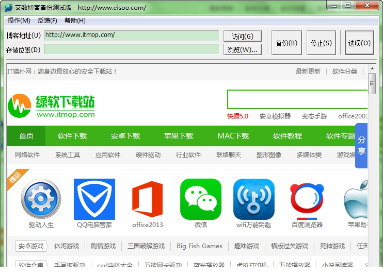Viewport: 383px width, 277px height.
Task: Open the 休闲游戏 link
Action: point(67,246)
